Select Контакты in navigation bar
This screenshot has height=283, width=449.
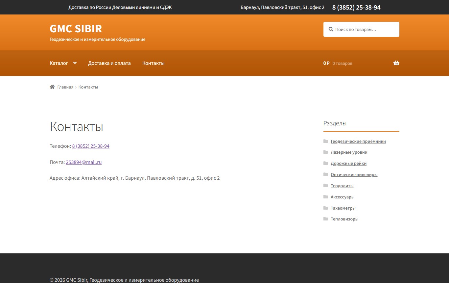click(154, 63)
